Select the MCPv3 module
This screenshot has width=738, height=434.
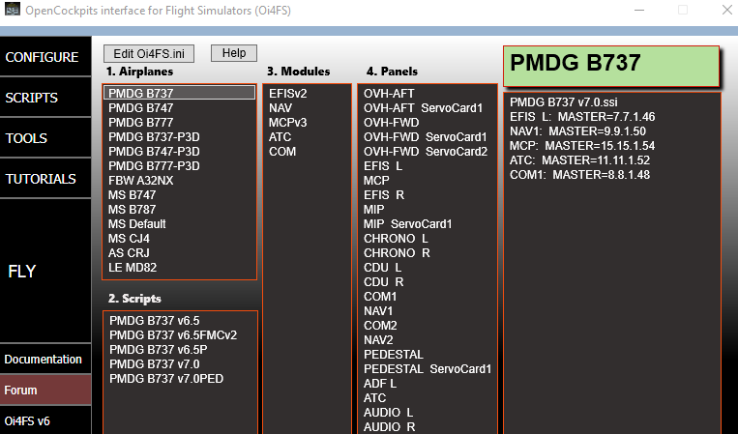pos(290,122)
